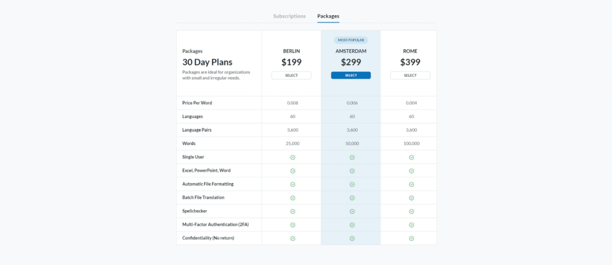Click the AMSTERDAM plan name
The image size is (612, 265).
coord(351,51)
